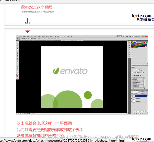The height and width of the screenshot is (142, 154).
Task: Open the auto-select group dropdown in options bar
Action: (27, 39)
